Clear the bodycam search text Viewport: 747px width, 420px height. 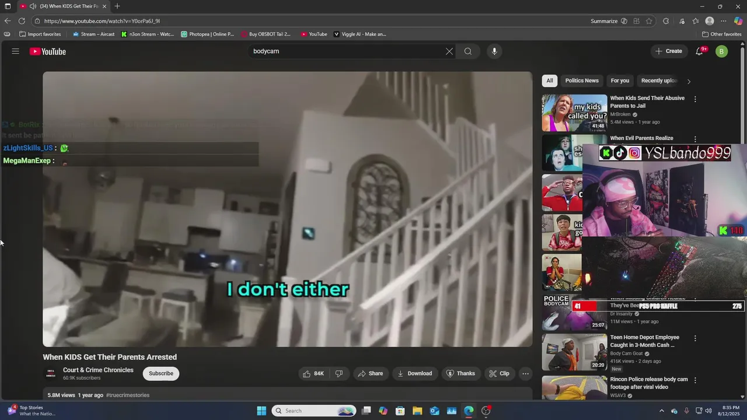449,51
